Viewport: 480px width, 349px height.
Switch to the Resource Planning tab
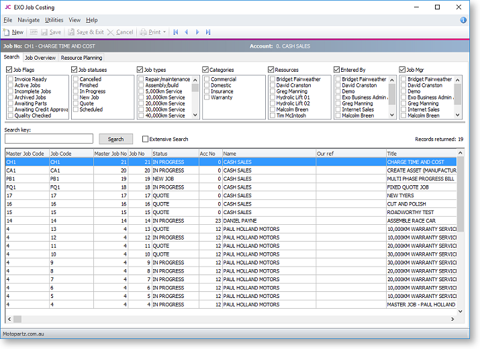click(81, 58)
